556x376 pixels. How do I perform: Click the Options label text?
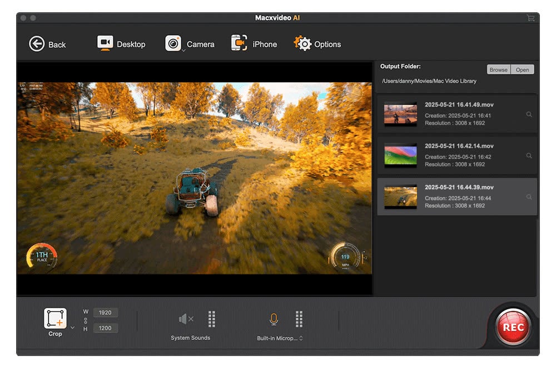tap(327, 44)
